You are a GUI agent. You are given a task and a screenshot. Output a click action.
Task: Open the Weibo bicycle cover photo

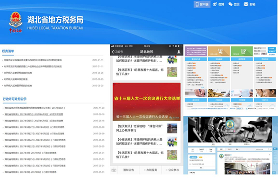[230, 129]
